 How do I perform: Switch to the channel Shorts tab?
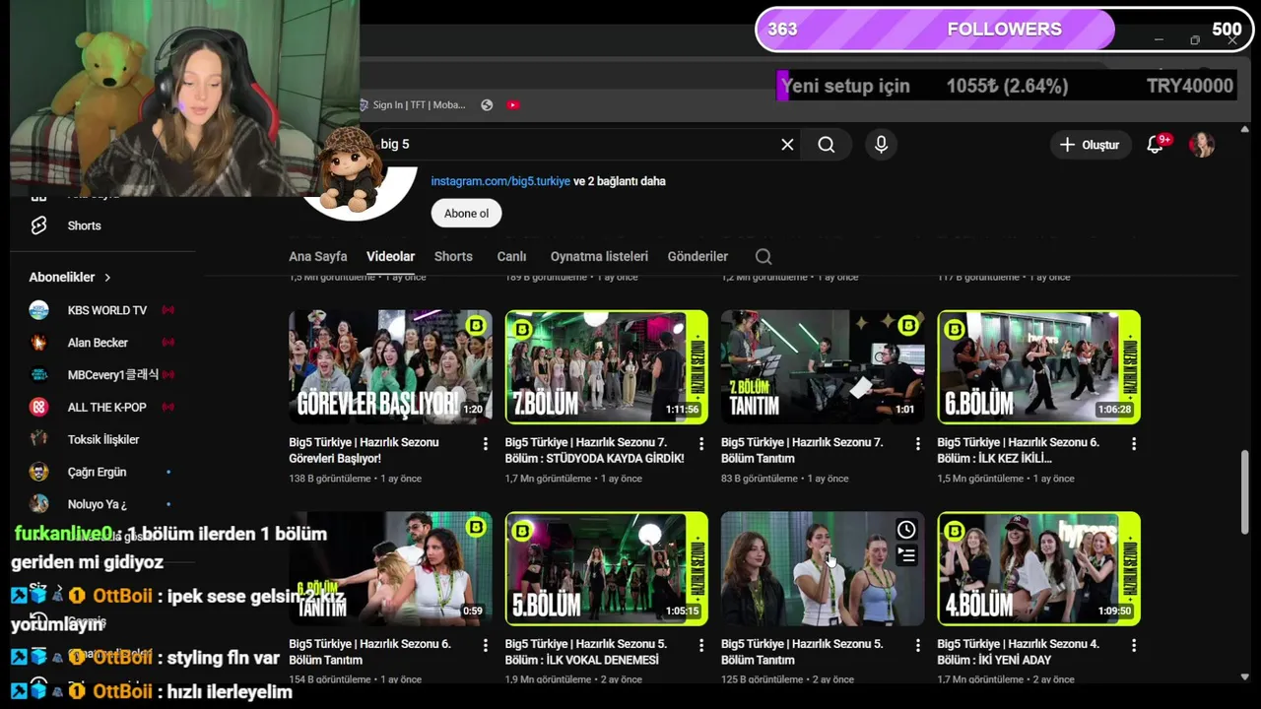(x=453, y=256)
